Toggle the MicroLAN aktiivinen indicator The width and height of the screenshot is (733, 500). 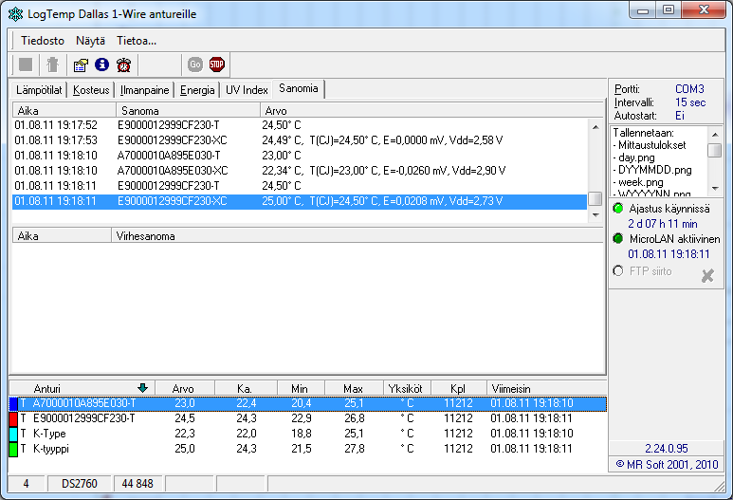pos(618,239)
